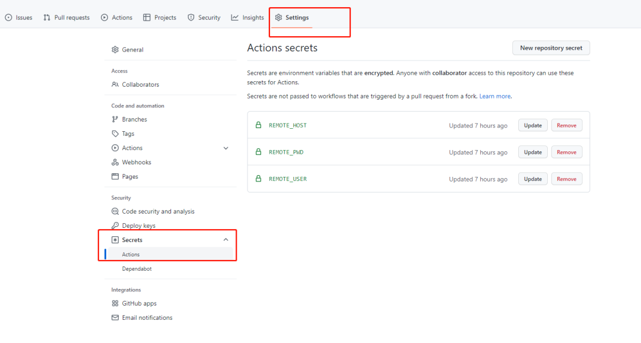The width and height of the screenshot is (641, 343).
Task: Click the Collaborators people icon
Action: click(115, 85)
